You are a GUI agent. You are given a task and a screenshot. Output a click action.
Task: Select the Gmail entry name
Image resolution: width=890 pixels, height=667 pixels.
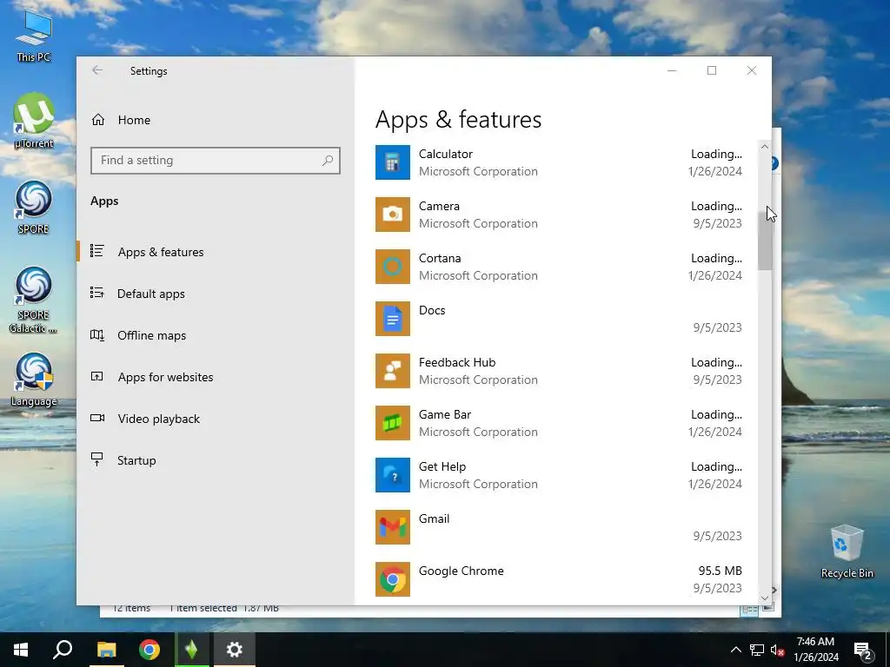[x=435, y=519]
